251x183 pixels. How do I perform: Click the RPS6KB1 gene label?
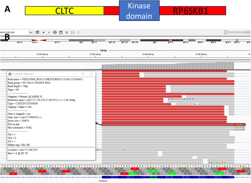103,181
